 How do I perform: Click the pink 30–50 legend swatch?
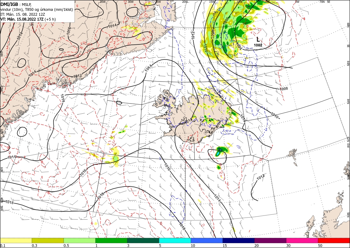[x=302, y=240]
